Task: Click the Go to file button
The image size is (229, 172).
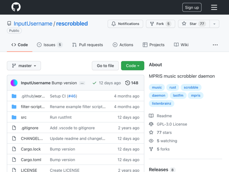Action: [105, 66]
